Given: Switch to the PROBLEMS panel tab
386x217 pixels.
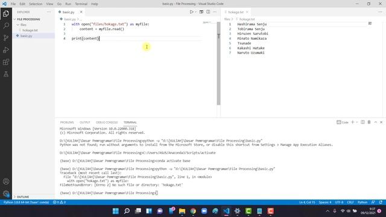Looking at the screenshot, I should 67,122.
